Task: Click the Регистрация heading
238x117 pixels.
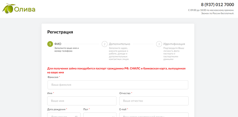Action: point(60,32)
